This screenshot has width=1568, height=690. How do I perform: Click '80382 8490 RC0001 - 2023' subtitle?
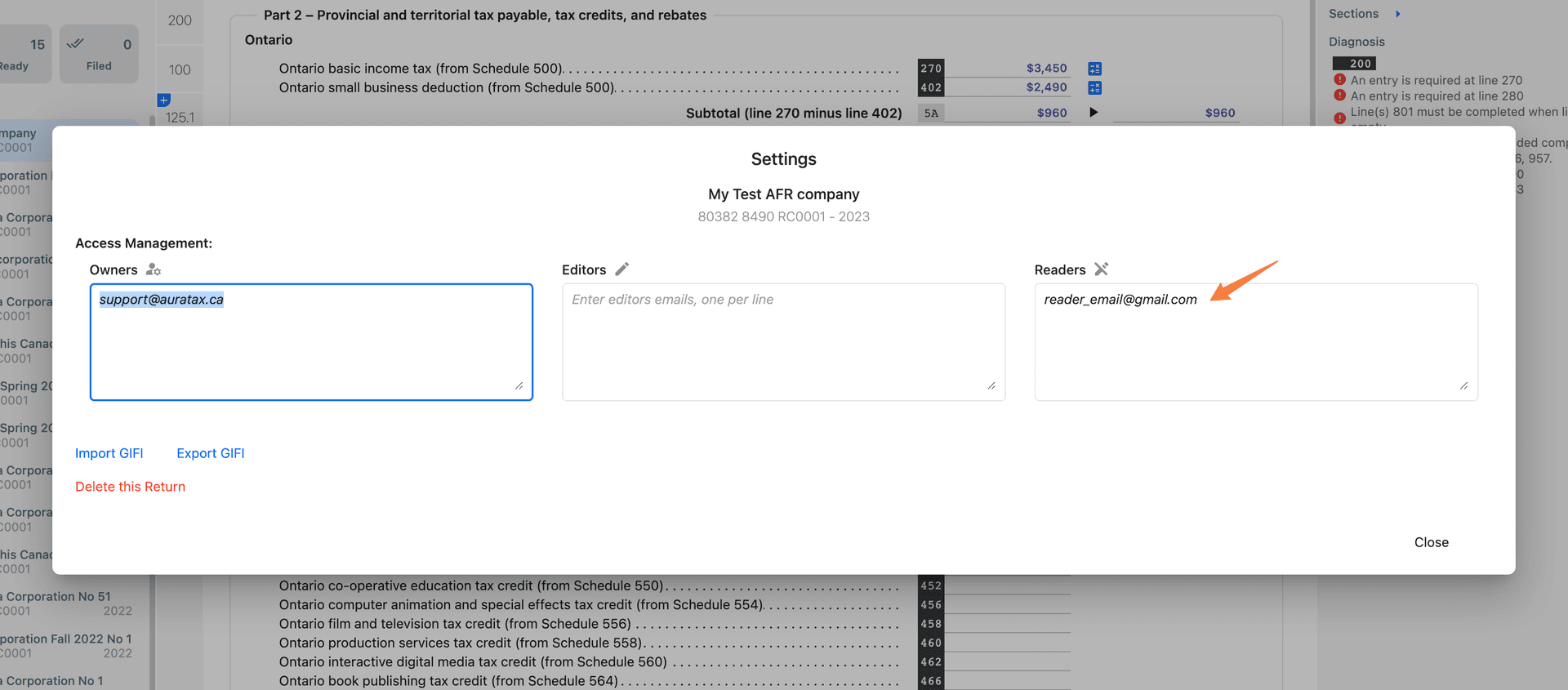pos(784,216)
